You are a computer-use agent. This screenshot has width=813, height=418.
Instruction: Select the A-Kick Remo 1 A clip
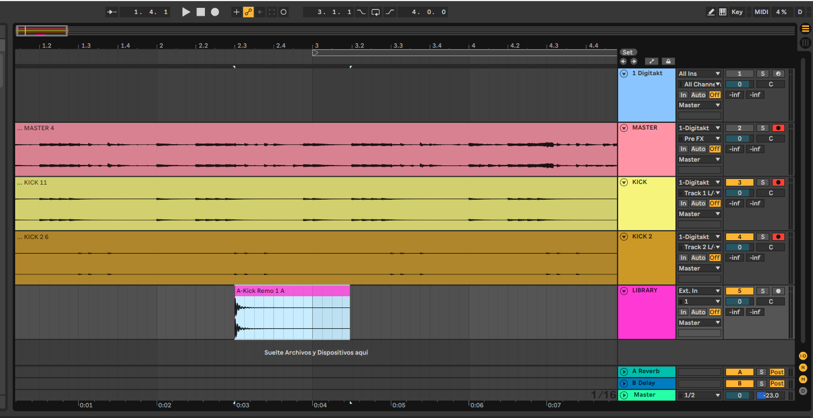pyautogui.click(x=292, y=291)
